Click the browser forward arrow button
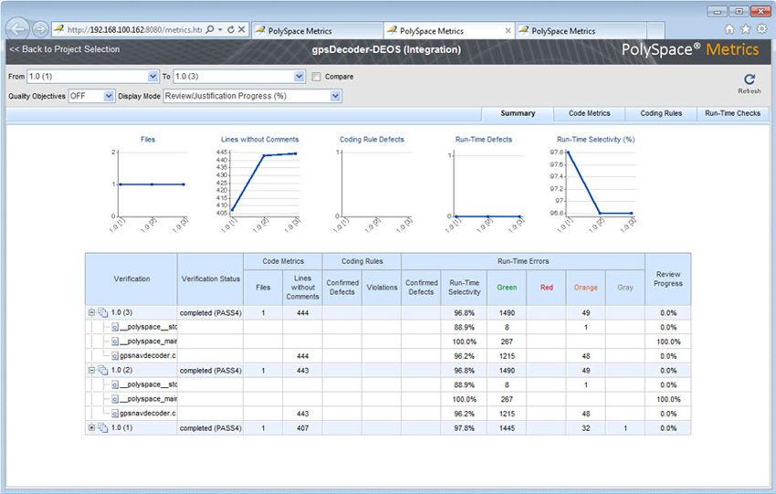The height and width of the screenshot is (494, 776). pyautogui.click(x=39, y=29)
